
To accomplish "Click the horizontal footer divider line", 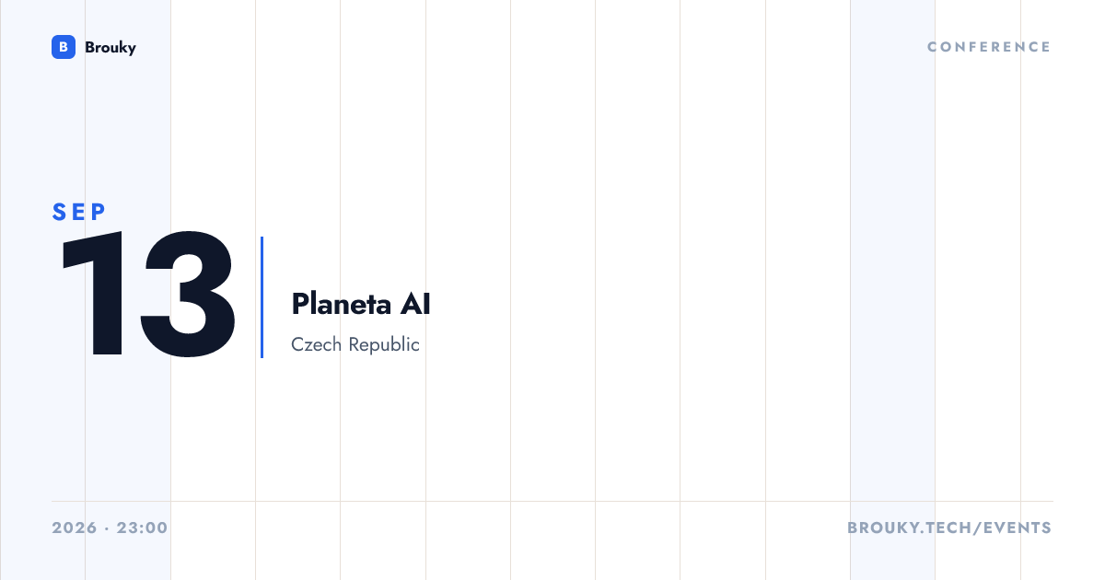I will (x=552, y=502).
